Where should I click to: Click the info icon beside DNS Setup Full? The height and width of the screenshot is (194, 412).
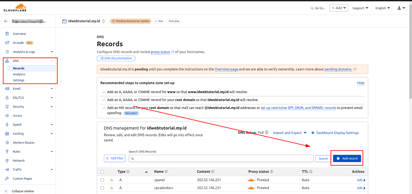point(267,132)
